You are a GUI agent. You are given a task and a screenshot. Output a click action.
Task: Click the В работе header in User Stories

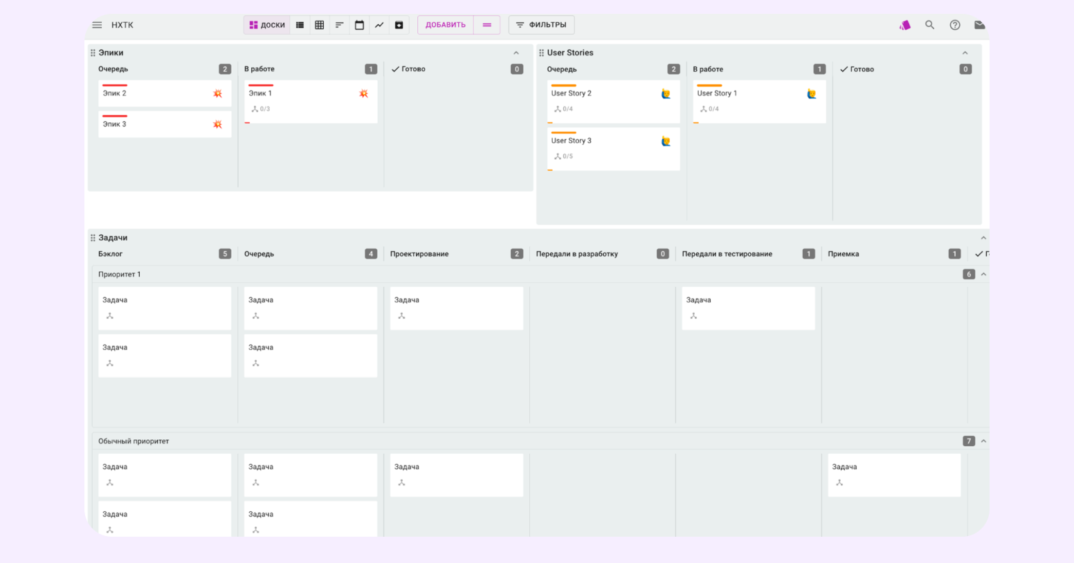click(708, 69)
